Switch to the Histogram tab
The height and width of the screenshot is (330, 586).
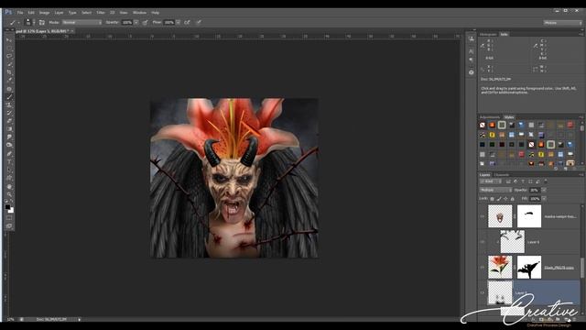[x=488, y=35]
